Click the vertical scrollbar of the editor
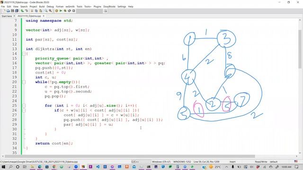 (300, 49)
